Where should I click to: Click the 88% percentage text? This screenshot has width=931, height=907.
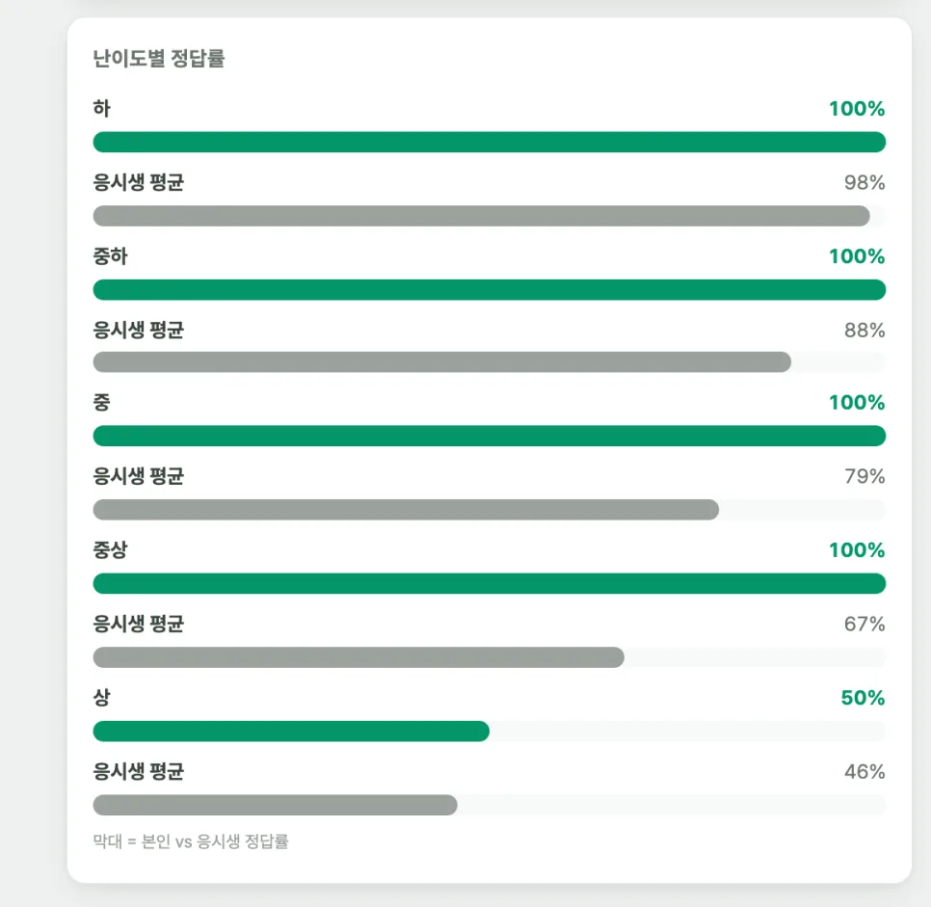(864, 331)
